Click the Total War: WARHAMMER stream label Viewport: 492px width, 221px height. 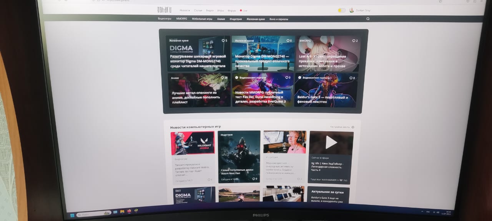324,180
